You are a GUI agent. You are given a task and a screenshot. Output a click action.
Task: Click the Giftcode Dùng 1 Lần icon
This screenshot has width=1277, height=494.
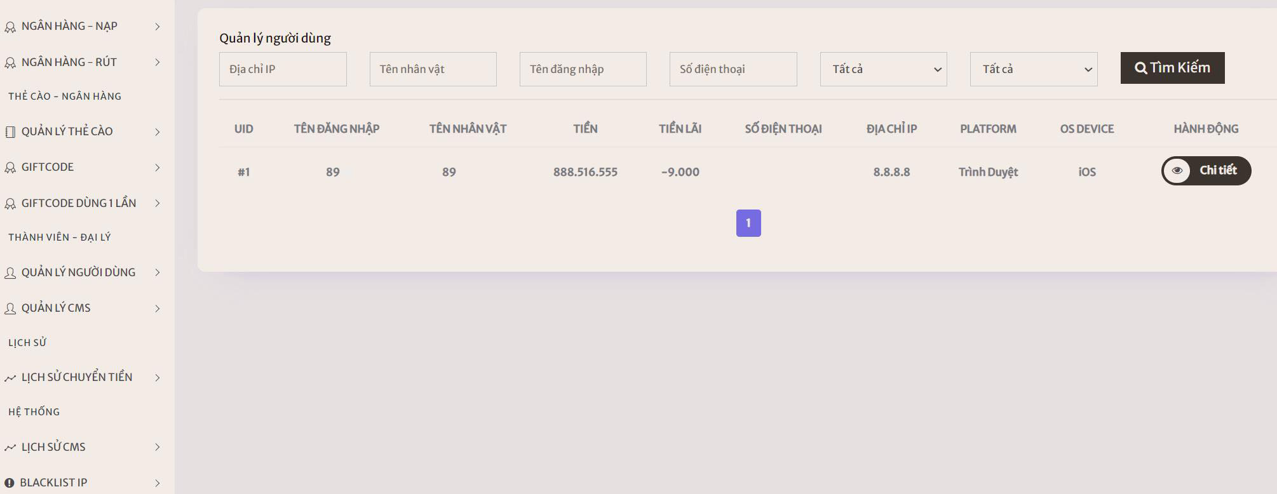[x=10, y=204]
